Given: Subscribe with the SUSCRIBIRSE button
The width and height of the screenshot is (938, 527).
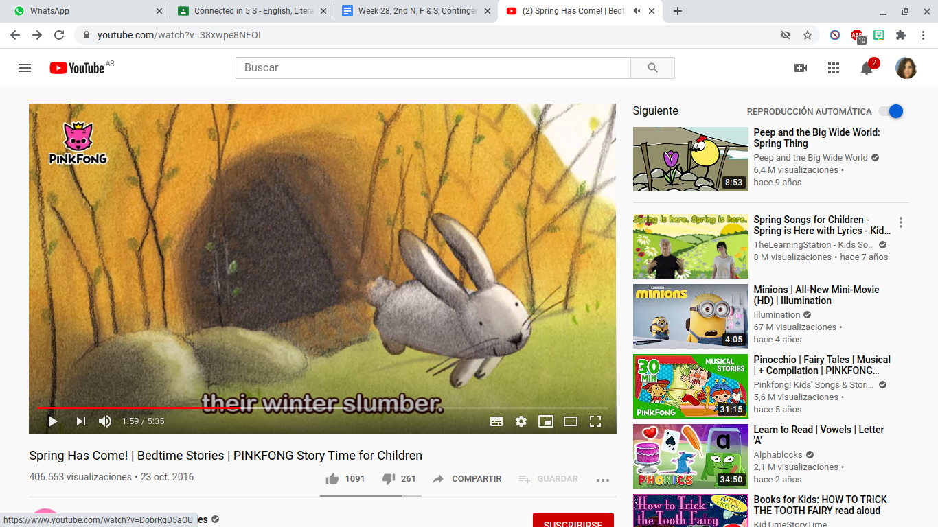Looking at the screenshot, I should point(573,522).
